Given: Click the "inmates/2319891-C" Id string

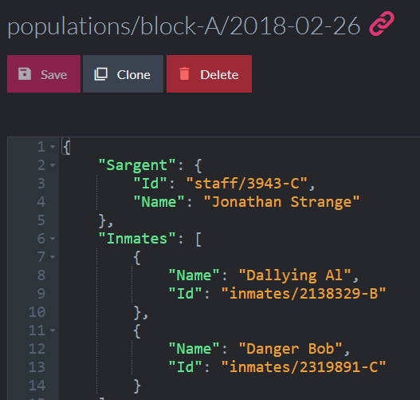Looking at the screenshot, I should tap(304, 366).
